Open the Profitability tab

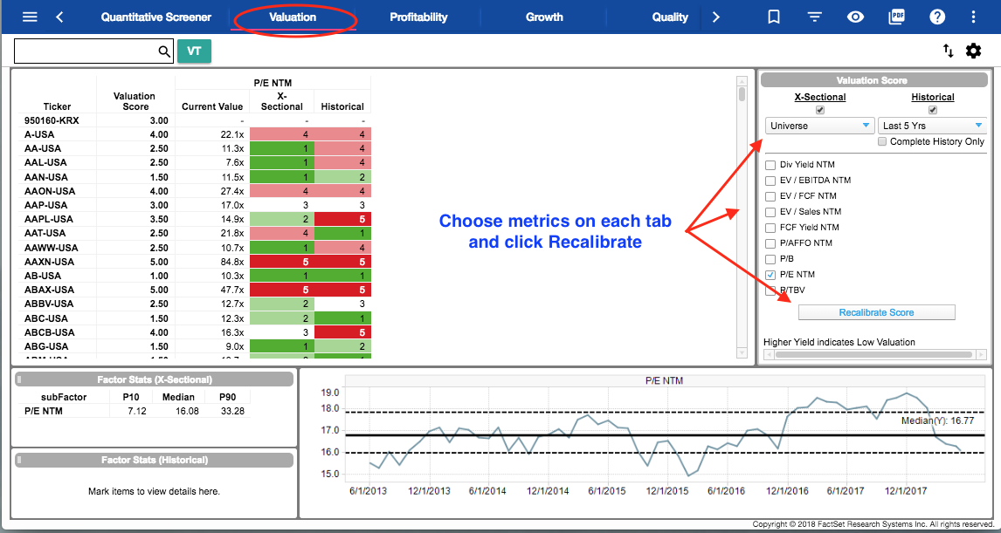[418, 17]
